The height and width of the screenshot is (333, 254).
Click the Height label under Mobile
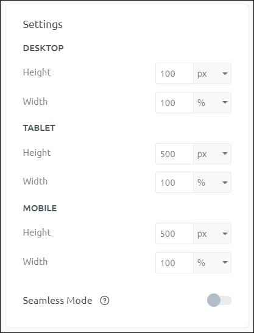(37, 233)
